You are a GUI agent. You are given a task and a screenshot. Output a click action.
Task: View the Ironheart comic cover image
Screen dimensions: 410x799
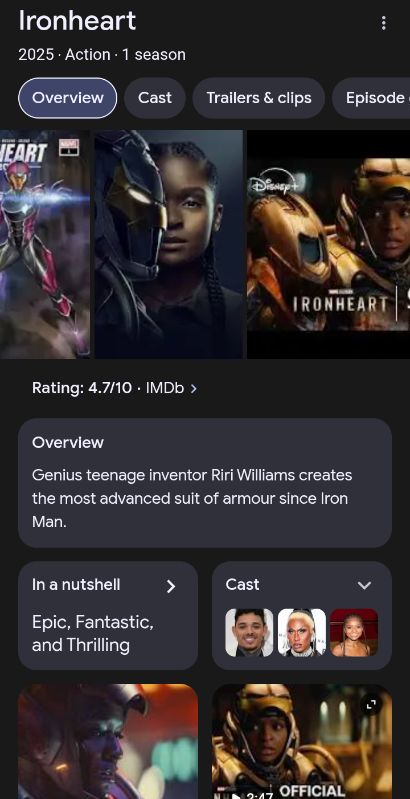point(45,244)
